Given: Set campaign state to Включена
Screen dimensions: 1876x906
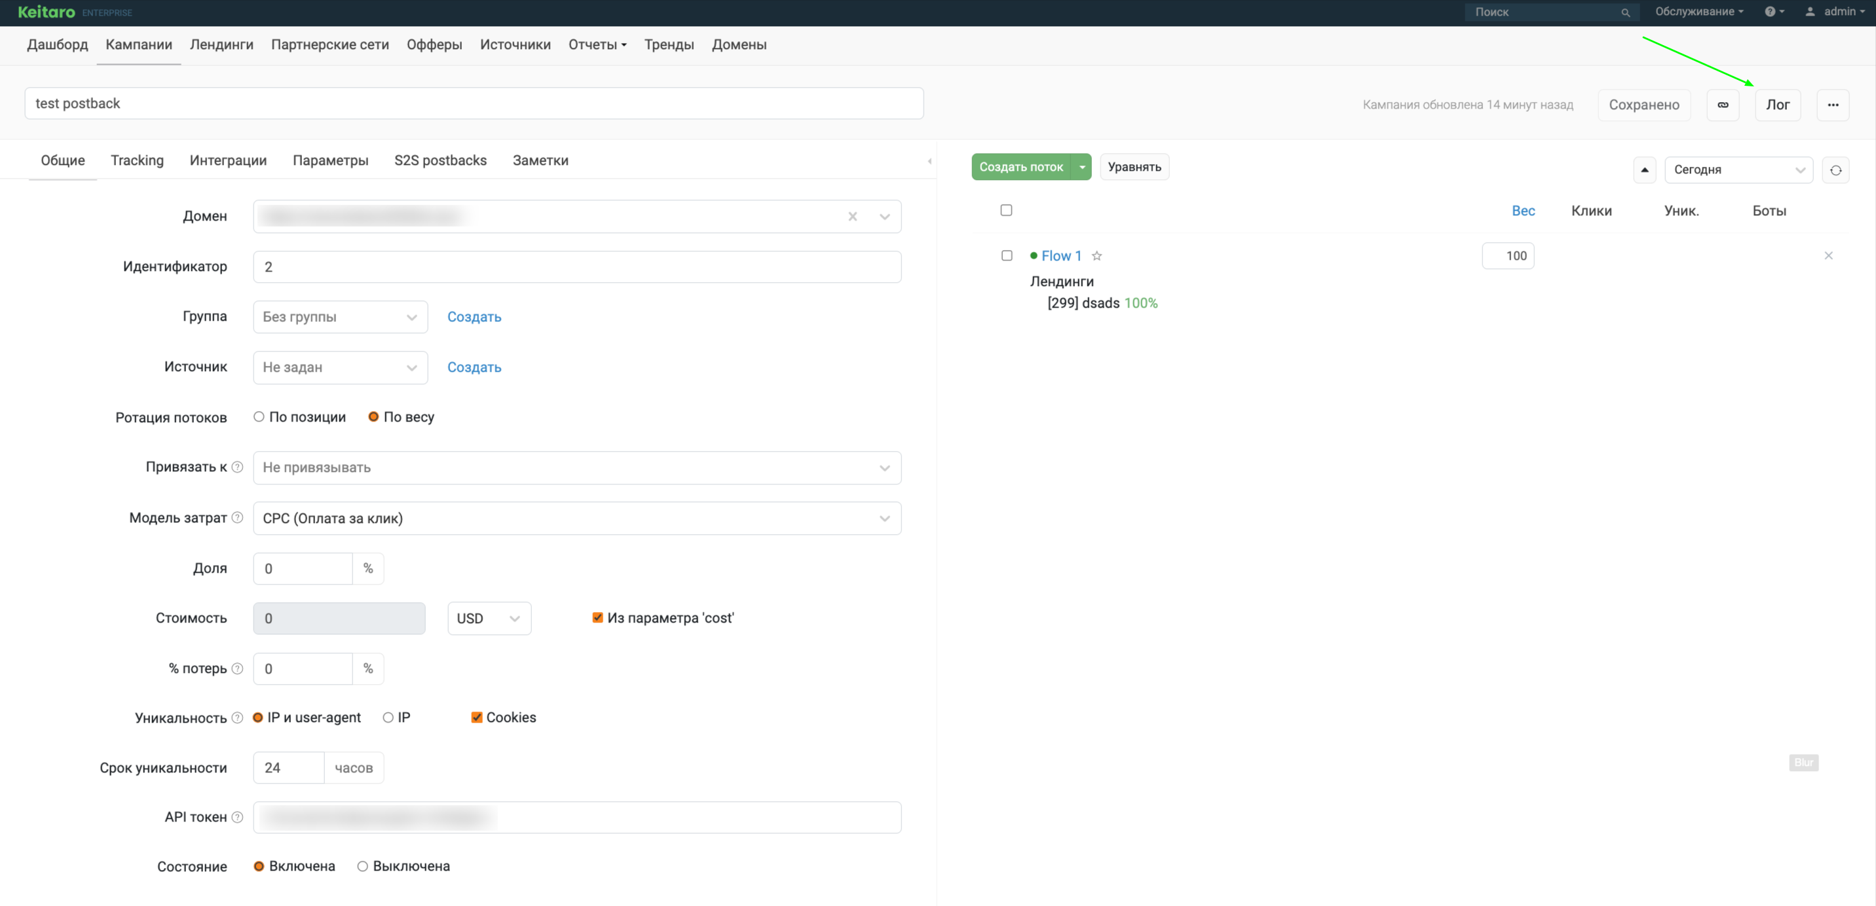Looking at the screenshot, I should pyautogui.click(x=259, y=866).
